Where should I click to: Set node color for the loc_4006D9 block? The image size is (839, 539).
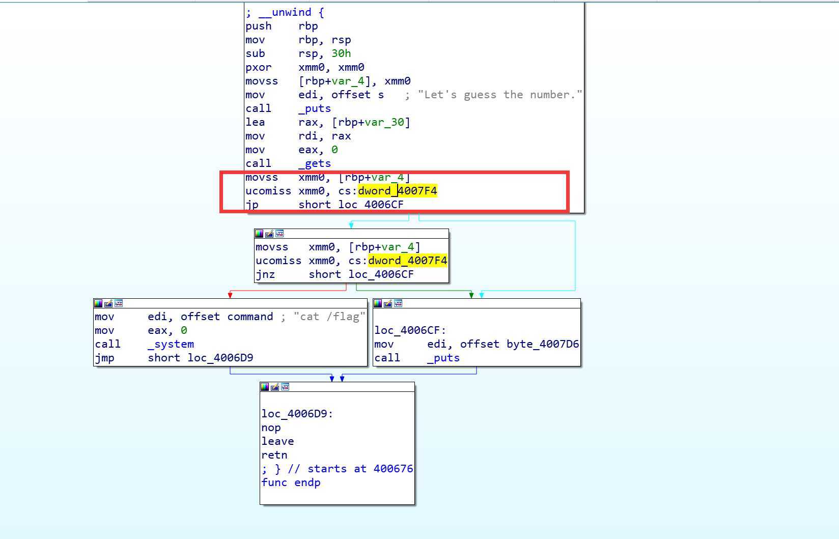265,387
